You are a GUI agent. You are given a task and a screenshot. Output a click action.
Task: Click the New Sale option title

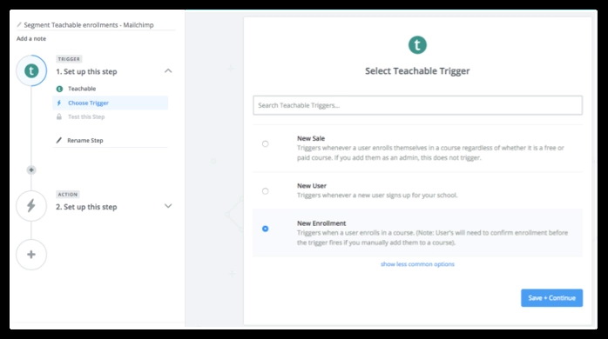[311, 138]
